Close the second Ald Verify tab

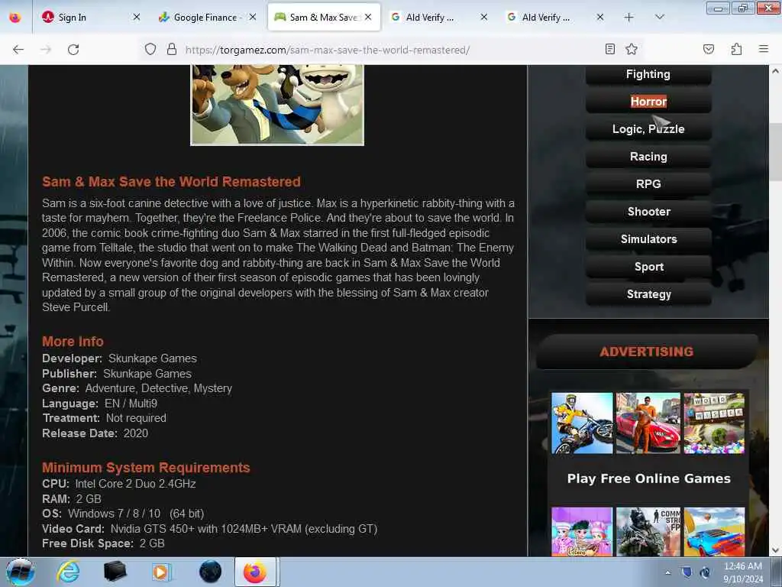[600, 17]
